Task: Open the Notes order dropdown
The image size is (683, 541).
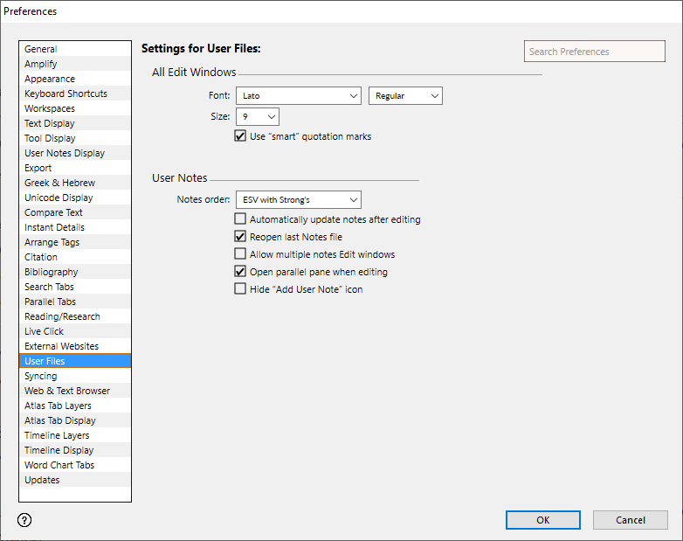Action: pos(298,200)
